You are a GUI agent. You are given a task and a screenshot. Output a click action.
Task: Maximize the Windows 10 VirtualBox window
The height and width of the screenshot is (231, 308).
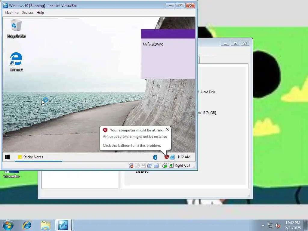point(180,6)
